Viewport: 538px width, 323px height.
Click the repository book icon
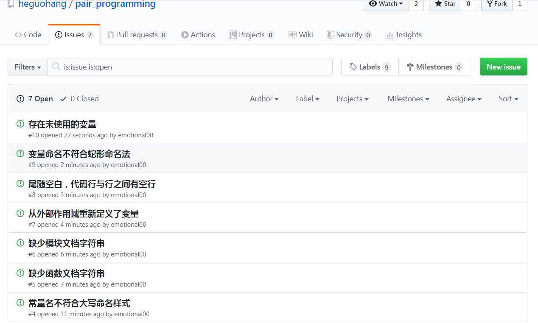(11, 4)
